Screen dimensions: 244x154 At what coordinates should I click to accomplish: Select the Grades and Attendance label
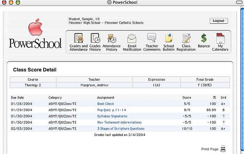(x=78, y=48)
